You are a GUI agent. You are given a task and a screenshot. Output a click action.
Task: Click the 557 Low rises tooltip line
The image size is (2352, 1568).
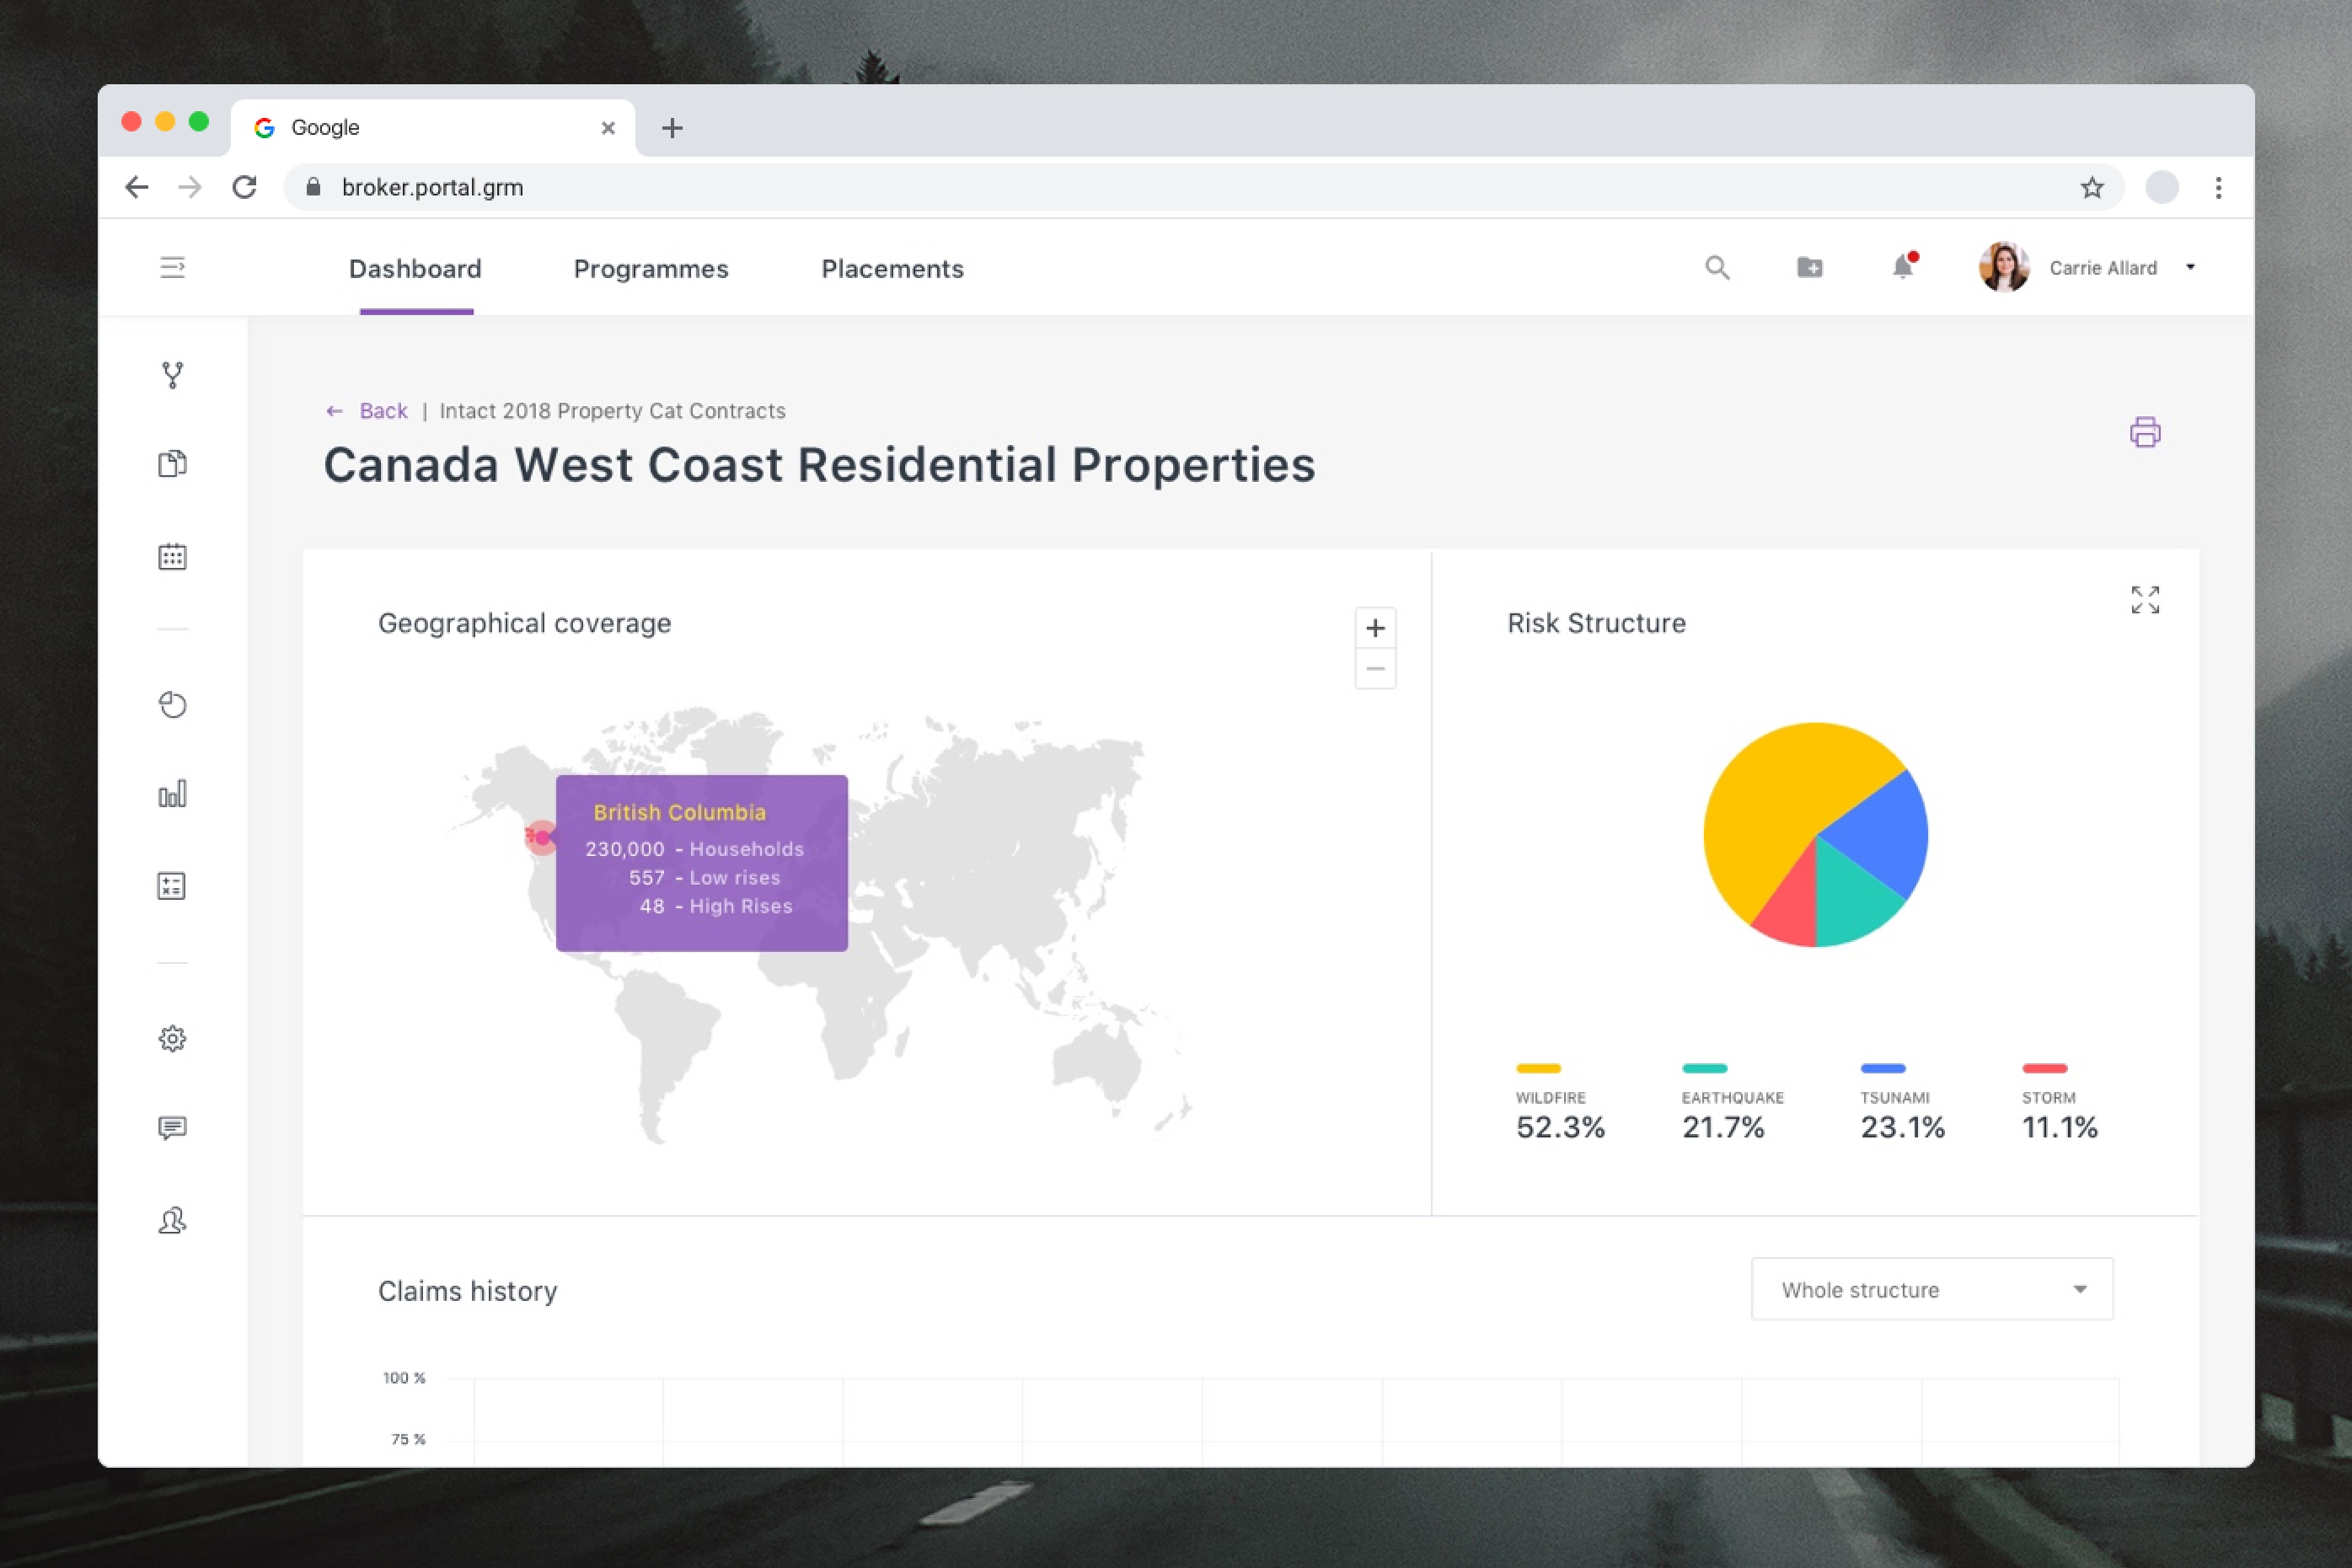704,877
